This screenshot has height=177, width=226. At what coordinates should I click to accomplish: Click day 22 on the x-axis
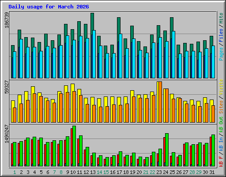(x=152, y=172)
